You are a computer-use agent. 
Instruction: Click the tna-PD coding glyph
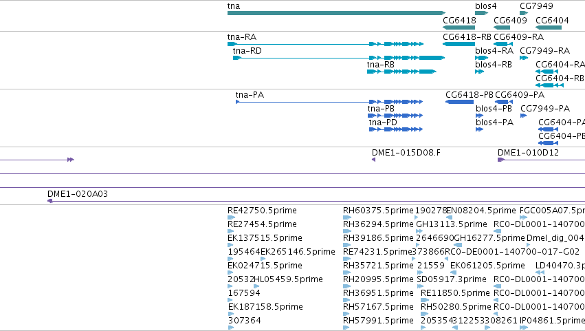(x=396, y=129)
